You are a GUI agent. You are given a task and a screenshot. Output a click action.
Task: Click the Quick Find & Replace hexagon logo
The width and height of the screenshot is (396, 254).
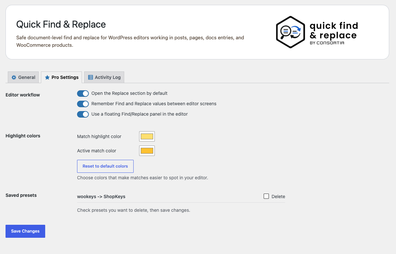click(290, 32)
